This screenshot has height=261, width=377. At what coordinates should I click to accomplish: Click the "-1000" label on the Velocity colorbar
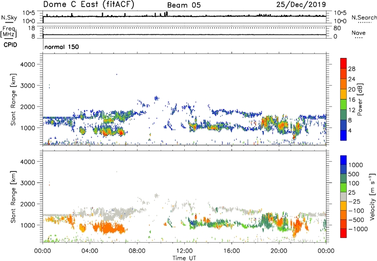click(358, 229)
